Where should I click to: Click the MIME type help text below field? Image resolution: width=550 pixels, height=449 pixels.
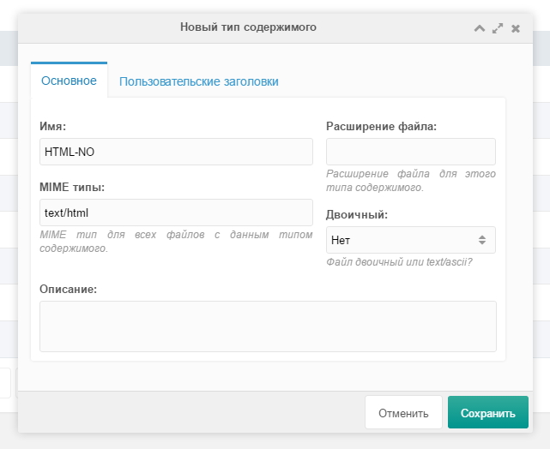tap(176, 242)
